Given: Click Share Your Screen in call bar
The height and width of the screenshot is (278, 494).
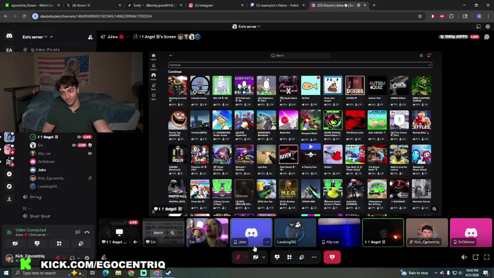Looking at the screenshot, I should click(x=277, y=257).
